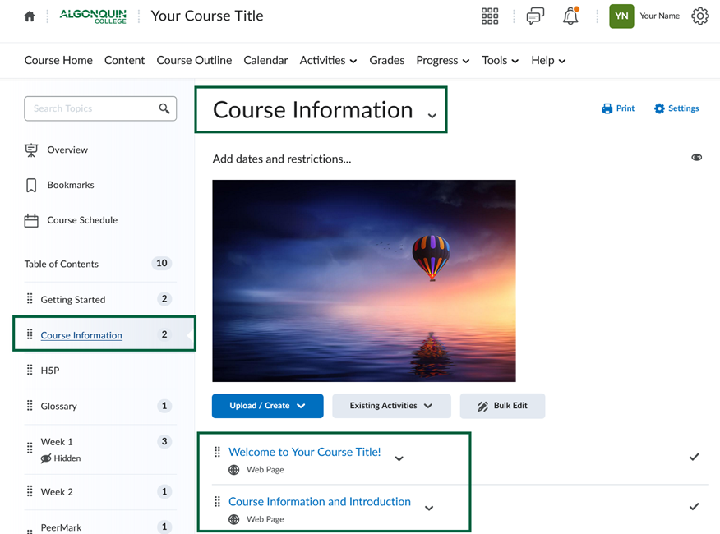Image resolution: width=720 pixels, height=534 pixels.
Task: Click the home icon in header
Action: pos(30,16)
